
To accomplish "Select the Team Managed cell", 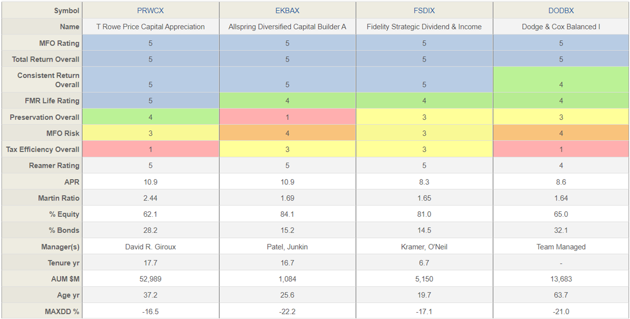I will pos(561,247).
